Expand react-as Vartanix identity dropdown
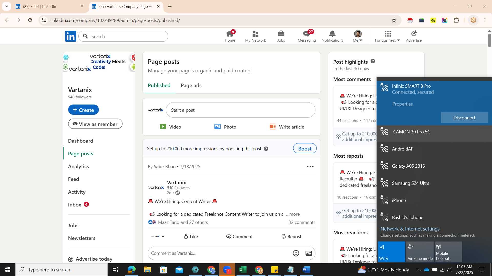Screen dimensions: 492x276 coord(158,237)
